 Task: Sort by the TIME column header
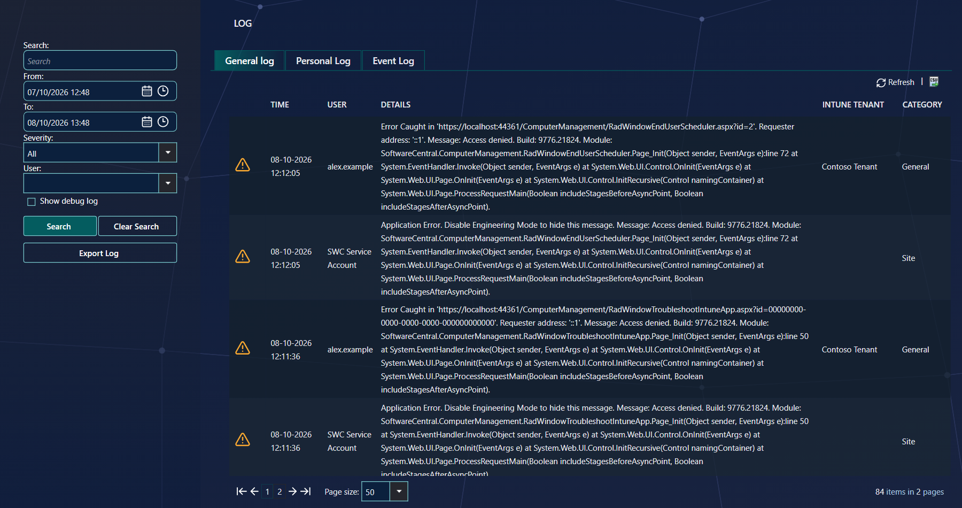tap(280, 105)
